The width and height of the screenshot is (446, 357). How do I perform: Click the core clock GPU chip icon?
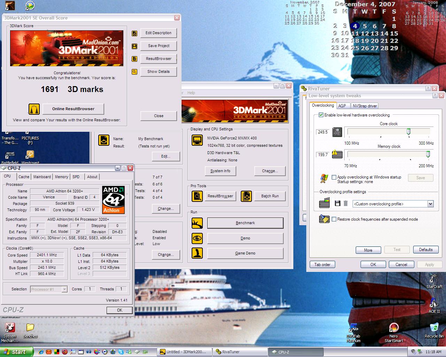click(337, 132)
